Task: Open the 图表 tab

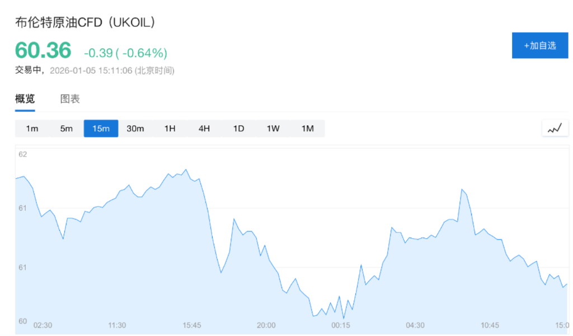Action: click(x=70, y=99)
